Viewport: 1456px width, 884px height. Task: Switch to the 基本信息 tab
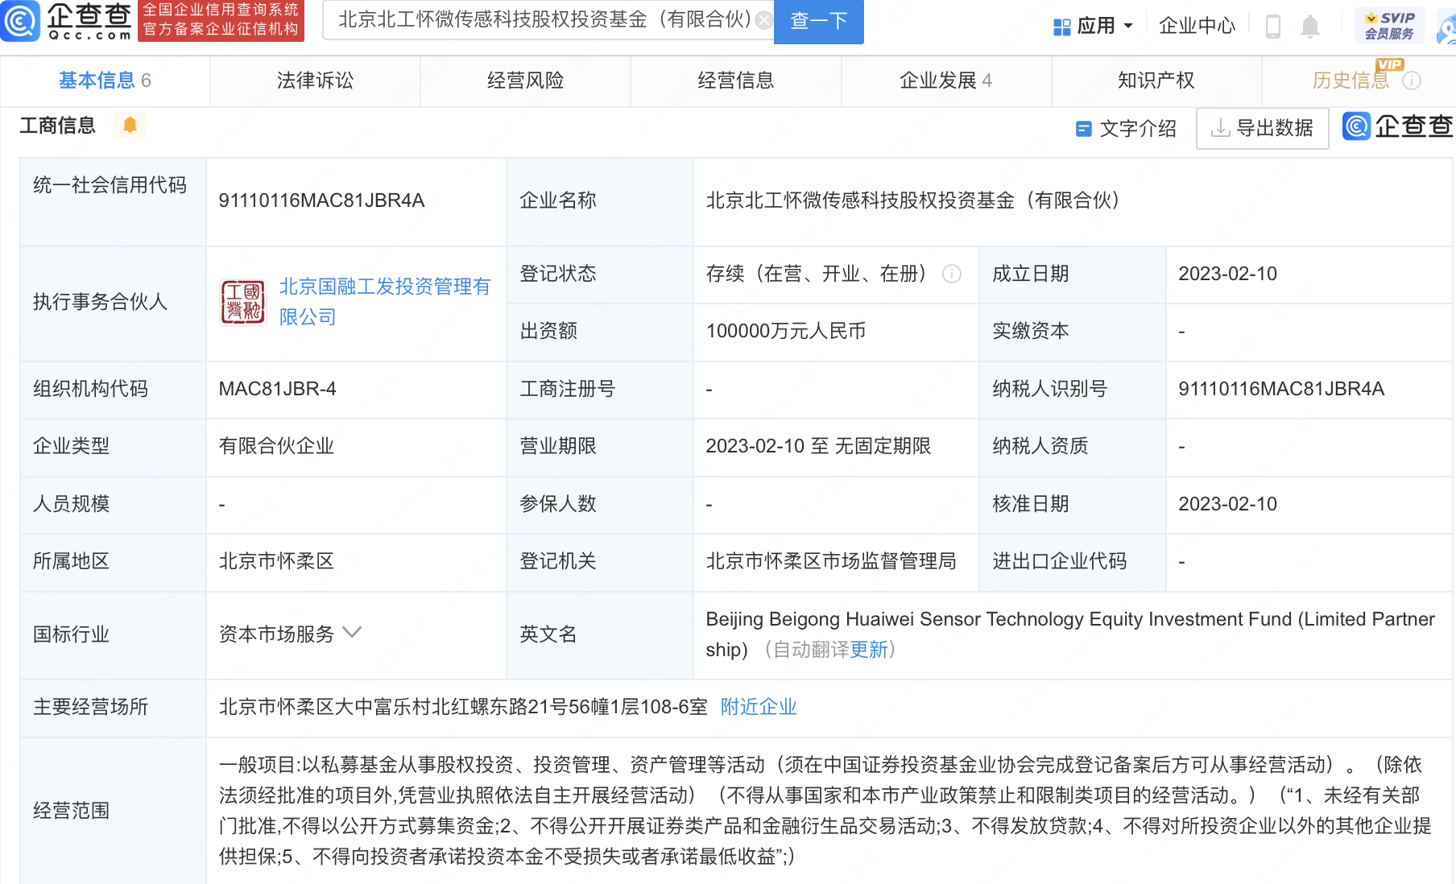105,81
